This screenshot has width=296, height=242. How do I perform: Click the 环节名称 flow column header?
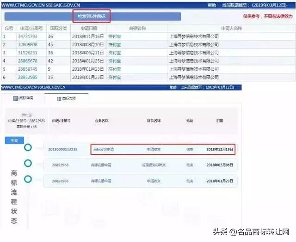point(154,121)
